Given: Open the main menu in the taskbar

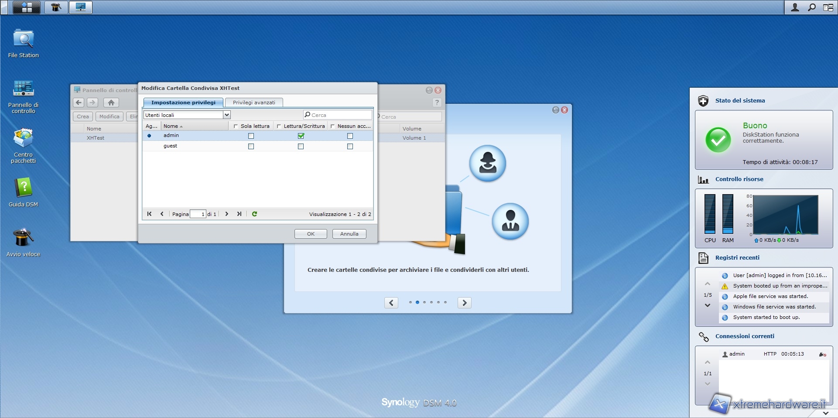Looking at the screenshot, I should coord(26,7).
